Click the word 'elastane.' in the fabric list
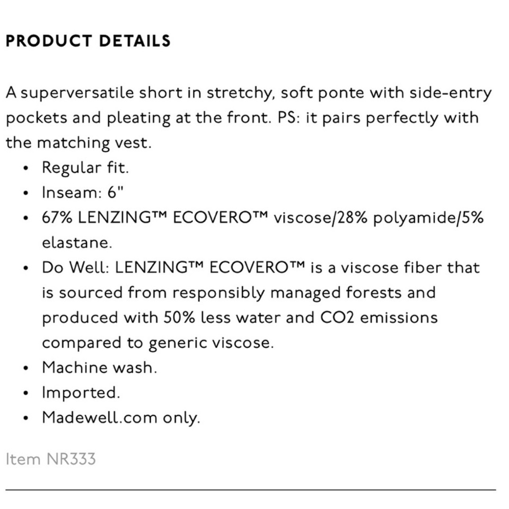The height and width of the screenshot is (509, 509). (77, 242)
